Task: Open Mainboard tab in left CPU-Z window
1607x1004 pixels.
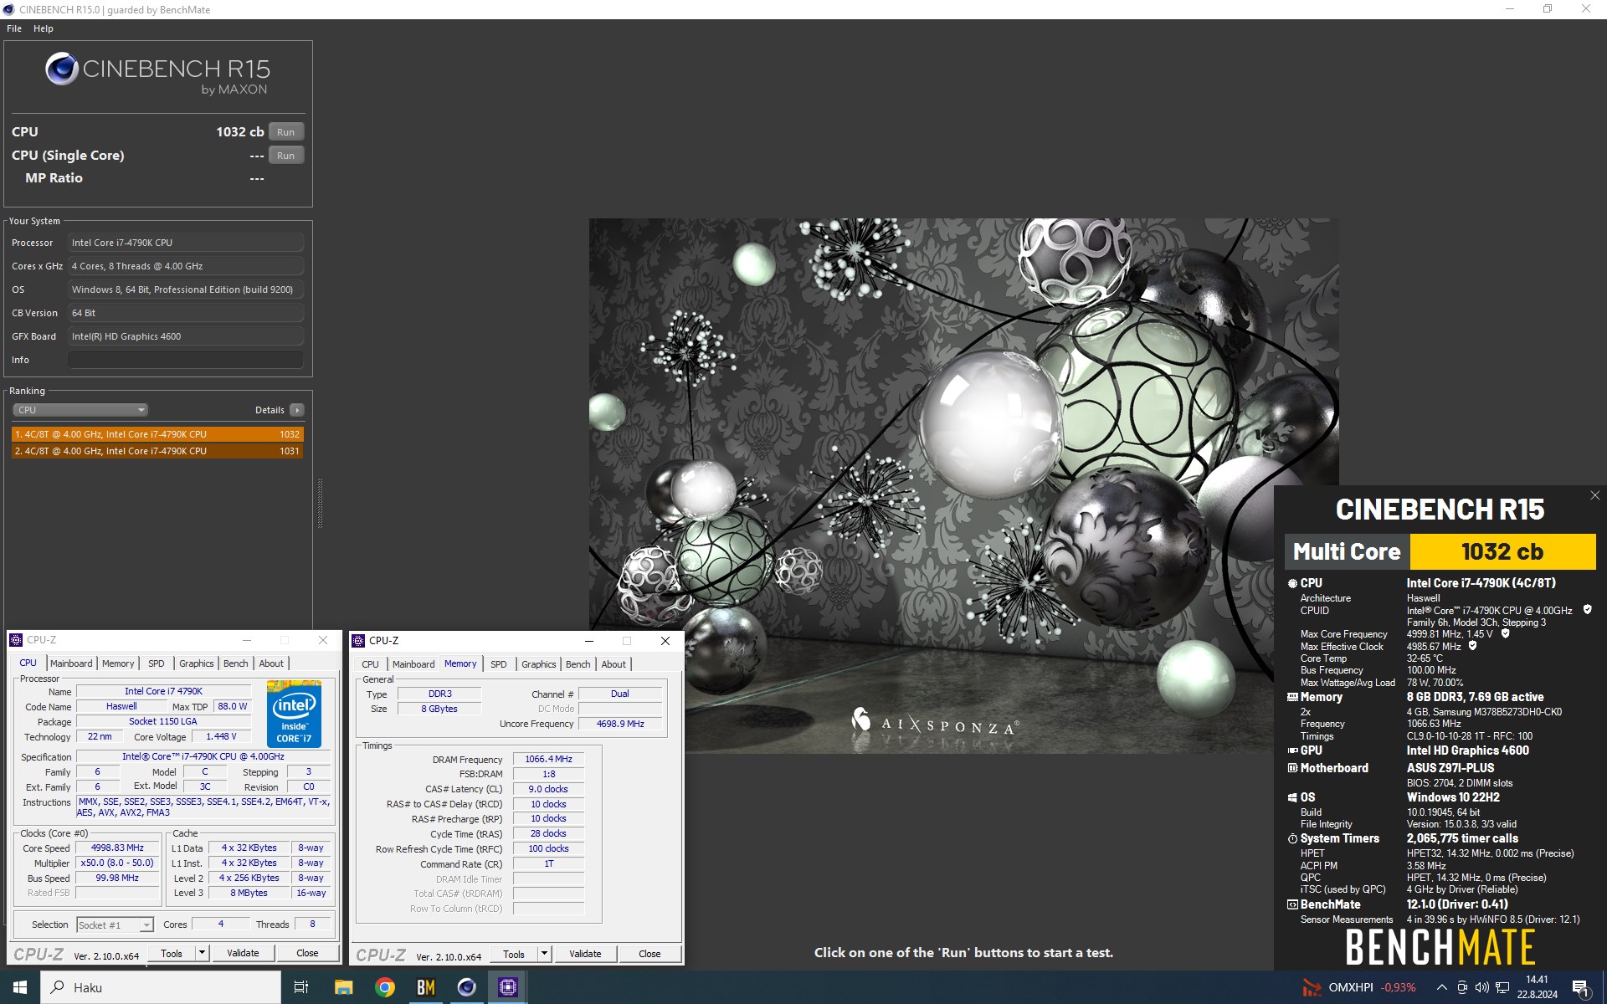Action: 71,663
